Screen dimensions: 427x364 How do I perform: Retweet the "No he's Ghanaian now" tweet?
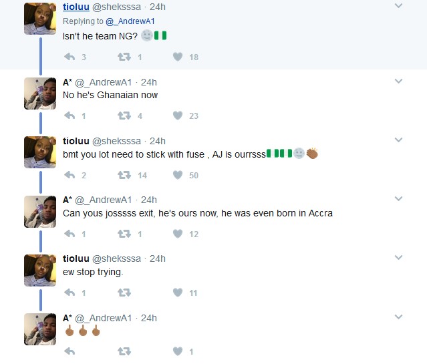(x=124, y=116)
